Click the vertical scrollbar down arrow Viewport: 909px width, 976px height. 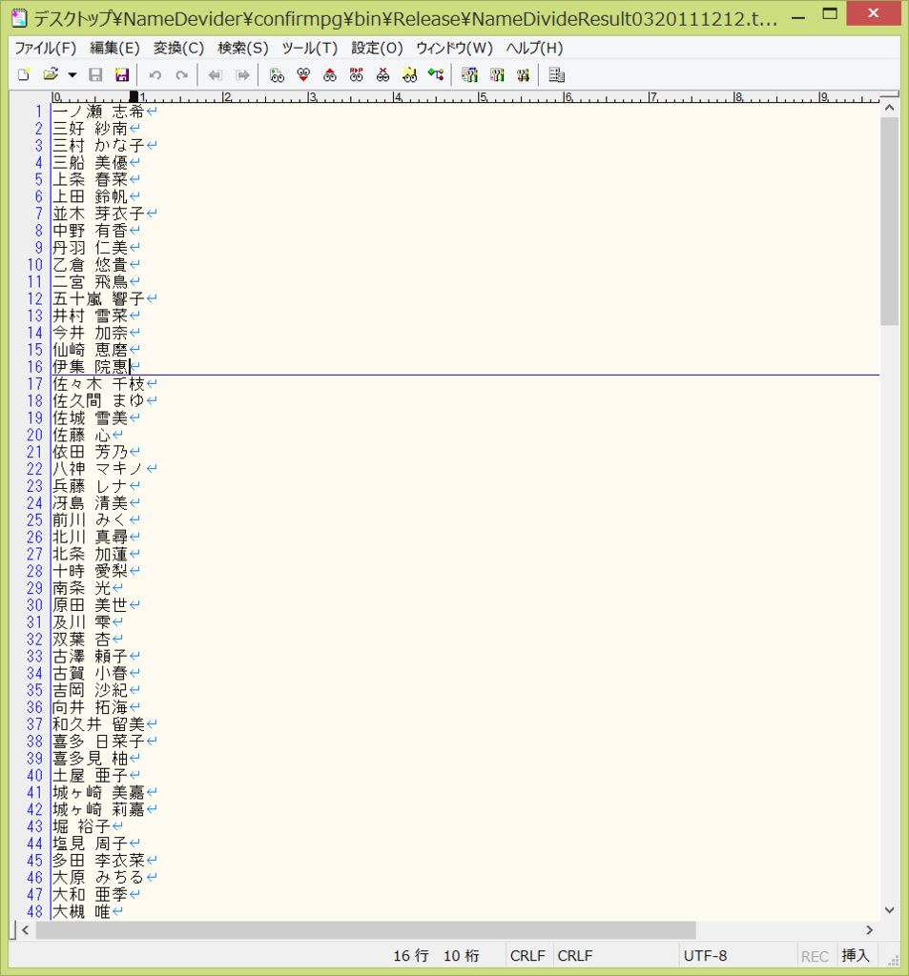pyautogui.click(x=890, y=910)
